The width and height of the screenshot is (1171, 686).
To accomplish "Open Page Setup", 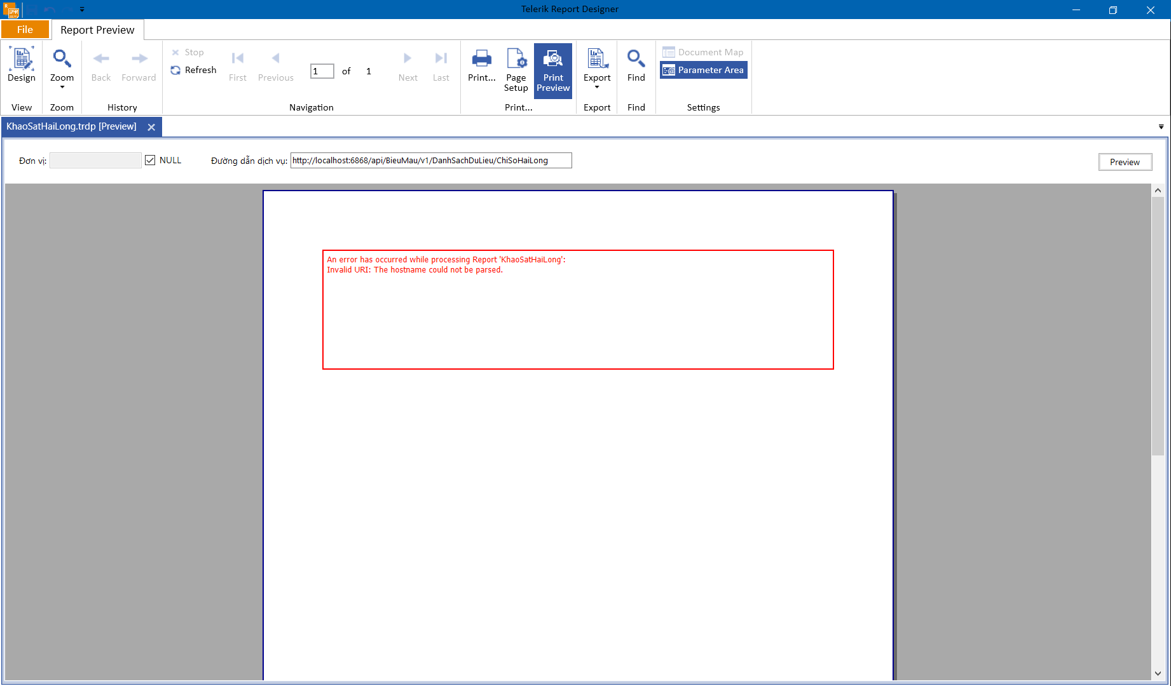I will tap(516, 70).
